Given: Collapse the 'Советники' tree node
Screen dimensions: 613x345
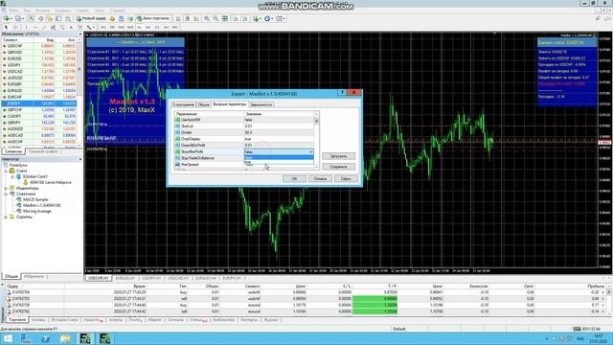Looking at the screenshot, I should coord(6,194).
